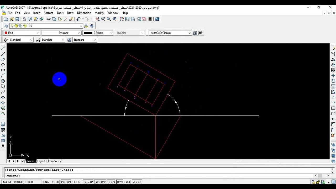Select the Circle draw tool
The height and width of the screenshot is (189, 336).
click(x=3, y=81)
